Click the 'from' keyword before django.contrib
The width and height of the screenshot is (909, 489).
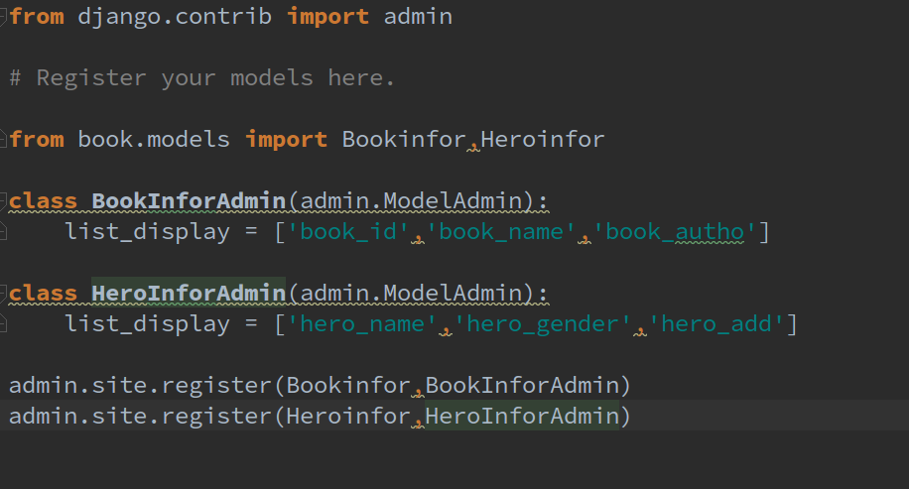37,16
